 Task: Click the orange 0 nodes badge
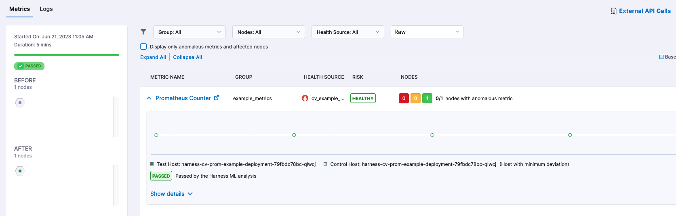click(415, 99)
